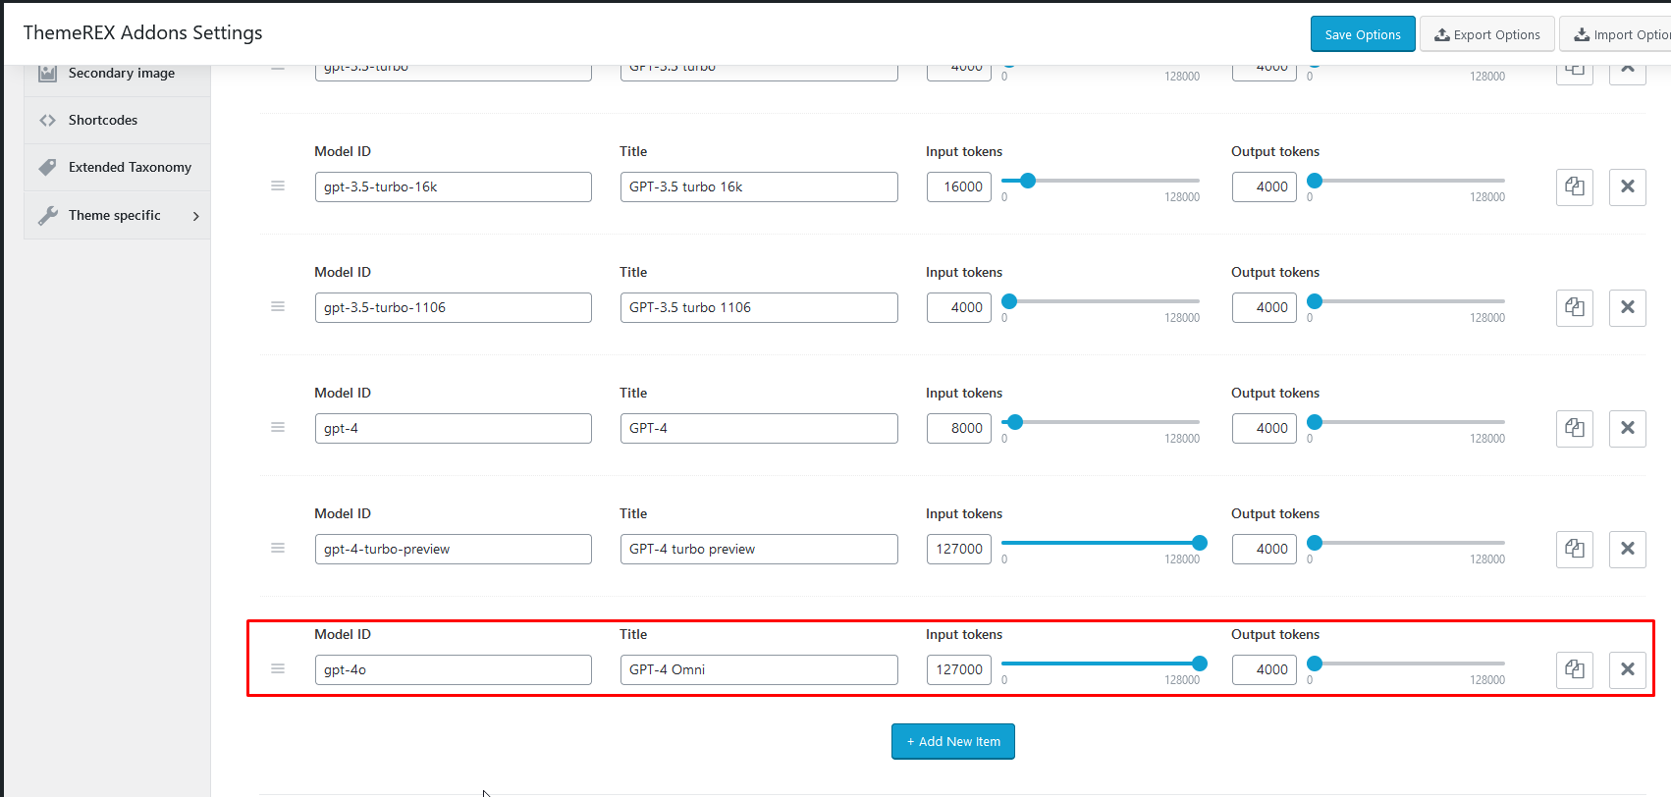Click input tokens slider for gpt-4-turbo-preview
The image size is (1671, 797).
tap(1101, 543)
